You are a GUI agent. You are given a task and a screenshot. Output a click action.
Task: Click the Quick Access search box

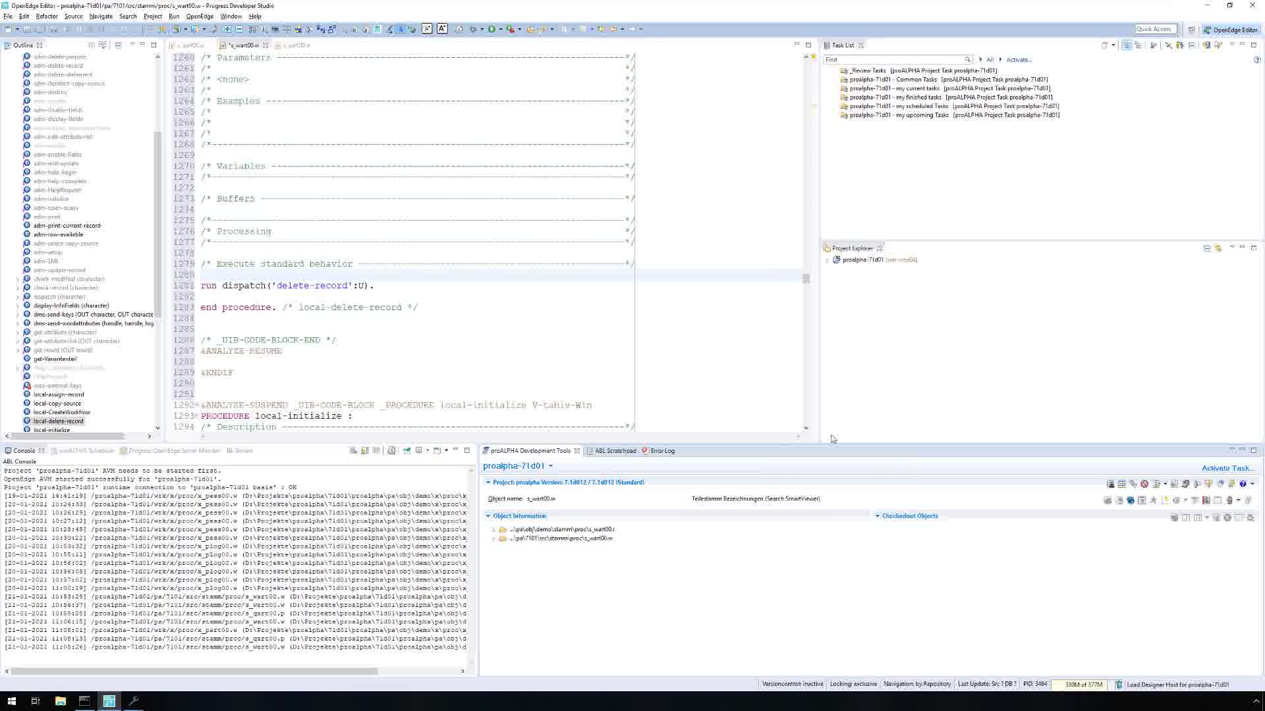1154,29
